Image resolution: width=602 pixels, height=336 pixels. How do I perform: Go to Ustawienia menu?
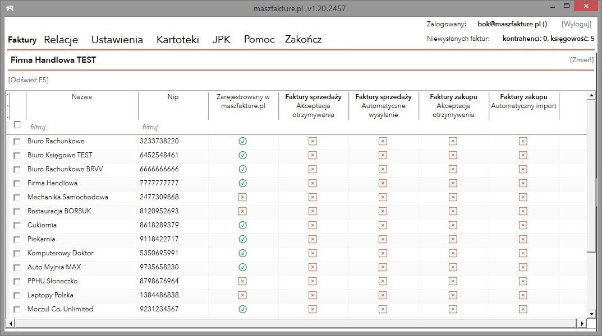tap(117, 39)
